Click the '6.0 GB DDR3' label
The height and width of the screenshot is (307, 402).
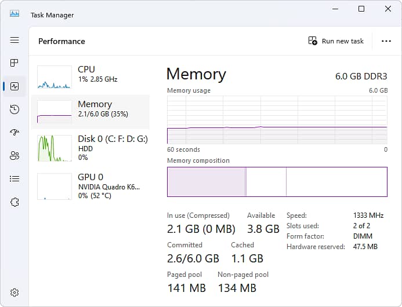coord(361,76)
